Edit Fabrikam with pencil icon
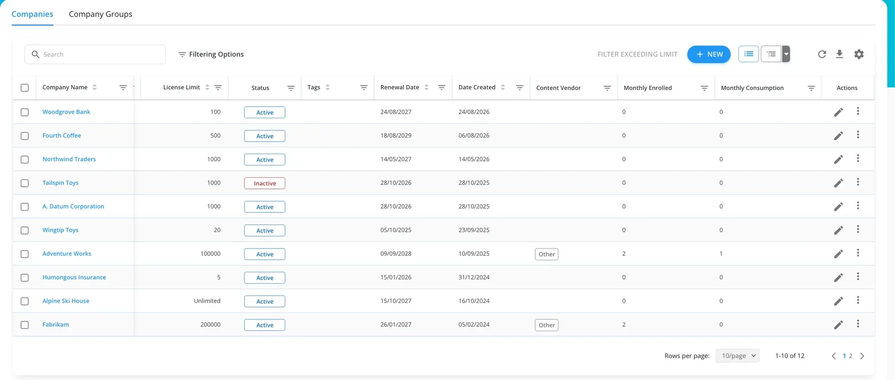 (838, 325)
